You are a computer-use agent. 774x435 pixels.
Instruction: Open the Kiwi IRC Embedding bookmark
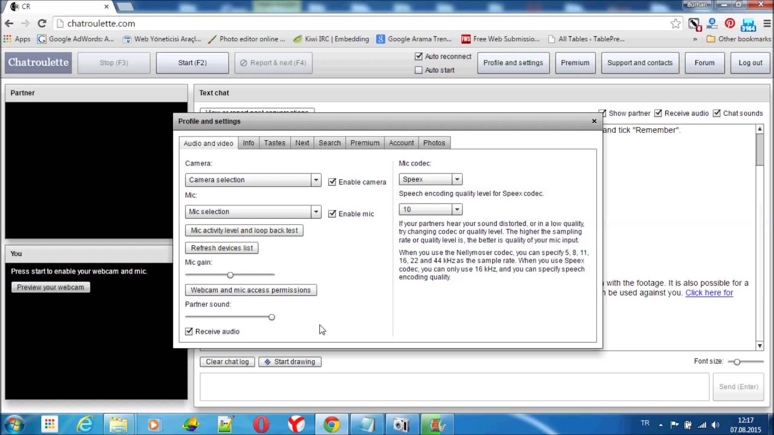tap(331, 39)
